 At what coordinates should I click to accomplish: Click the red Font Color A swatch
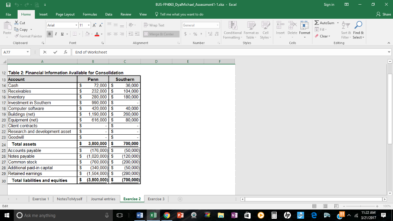tap(97, 34)
